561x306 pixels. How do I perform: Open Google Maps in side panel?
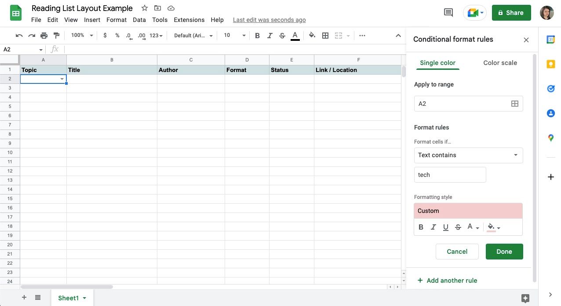coord(550,138)
